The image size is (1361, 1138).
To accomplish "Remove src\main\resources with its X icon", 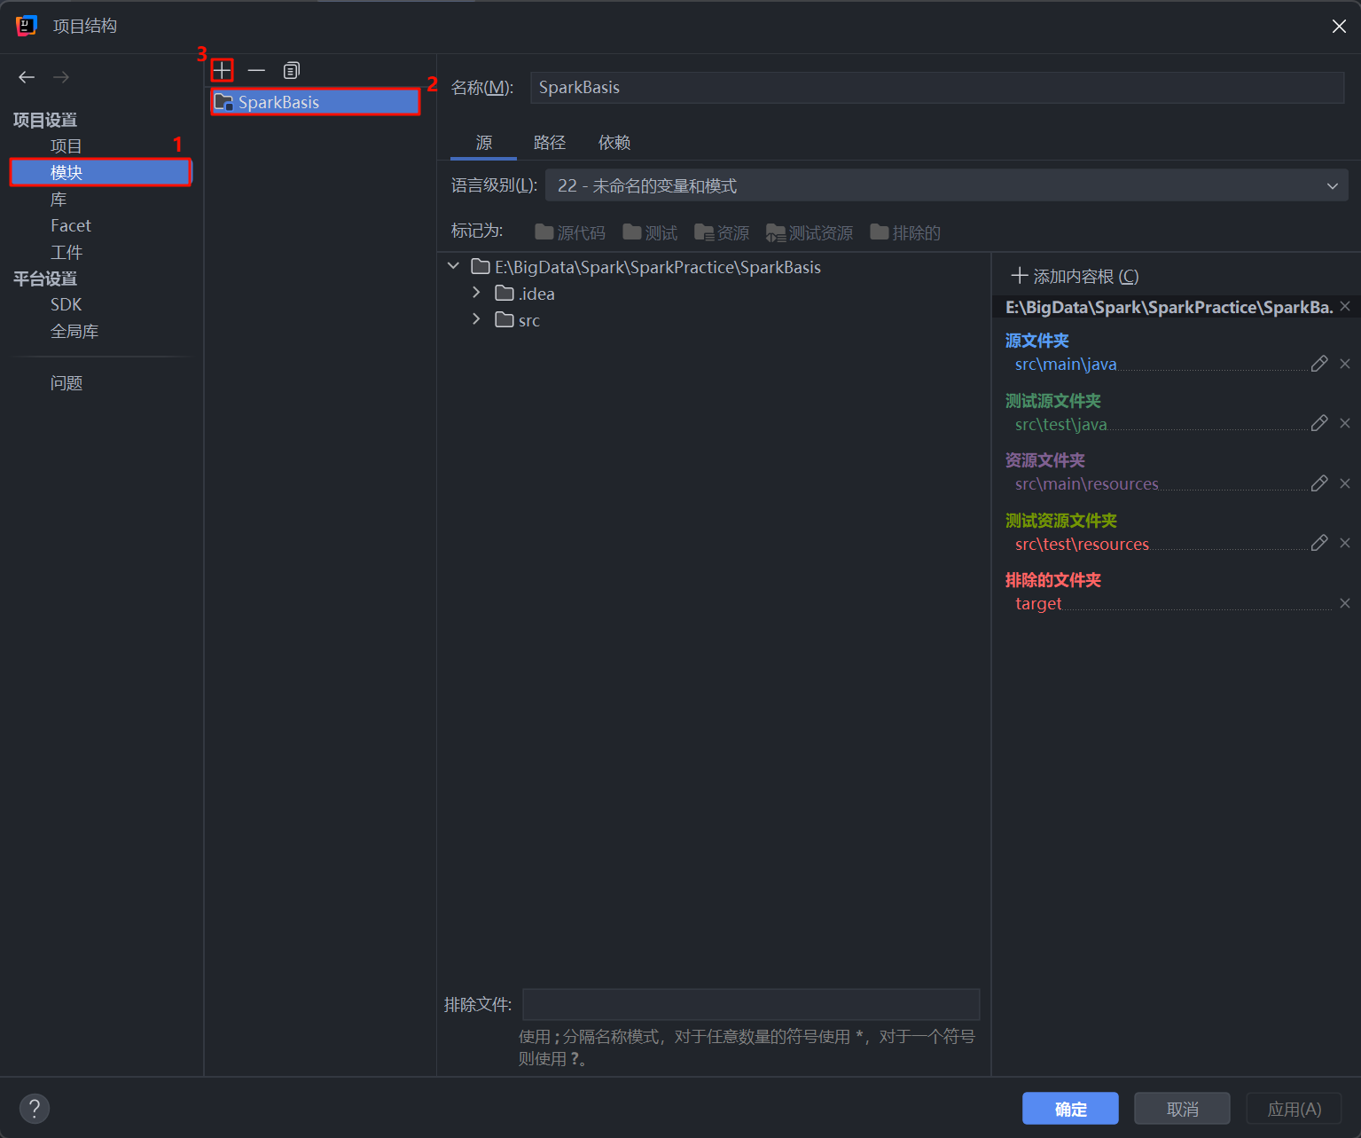I will pos(1345,483).
